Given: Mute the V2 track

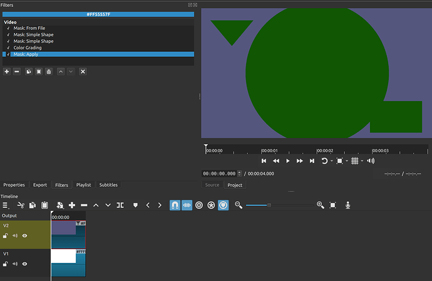Looking at the screenshot, I should tap(15, 235).
